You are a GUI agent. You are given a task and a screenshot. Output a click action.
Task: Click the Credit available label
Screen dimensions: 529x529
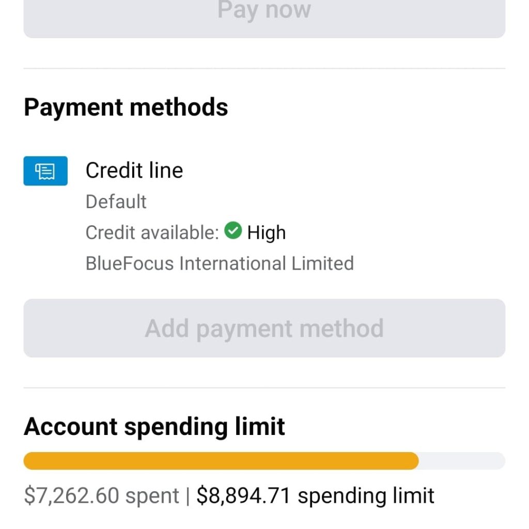152,232
